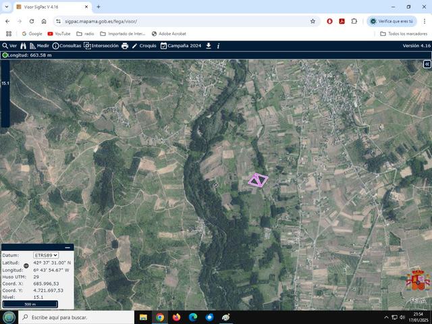Click the download arrow icon
432x324 pixels.
[209, 45]
